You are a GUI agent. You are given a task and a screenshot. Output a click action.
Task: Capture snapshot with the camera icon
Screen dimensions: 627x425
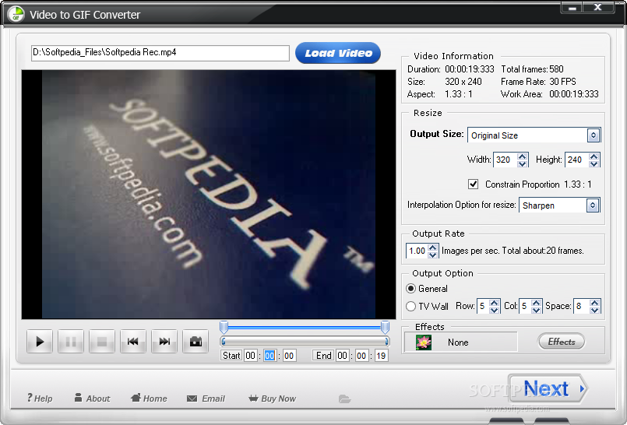[x=195, y=342]
